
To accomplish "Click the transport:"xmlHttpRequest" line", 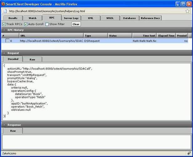I will (27, 75).
